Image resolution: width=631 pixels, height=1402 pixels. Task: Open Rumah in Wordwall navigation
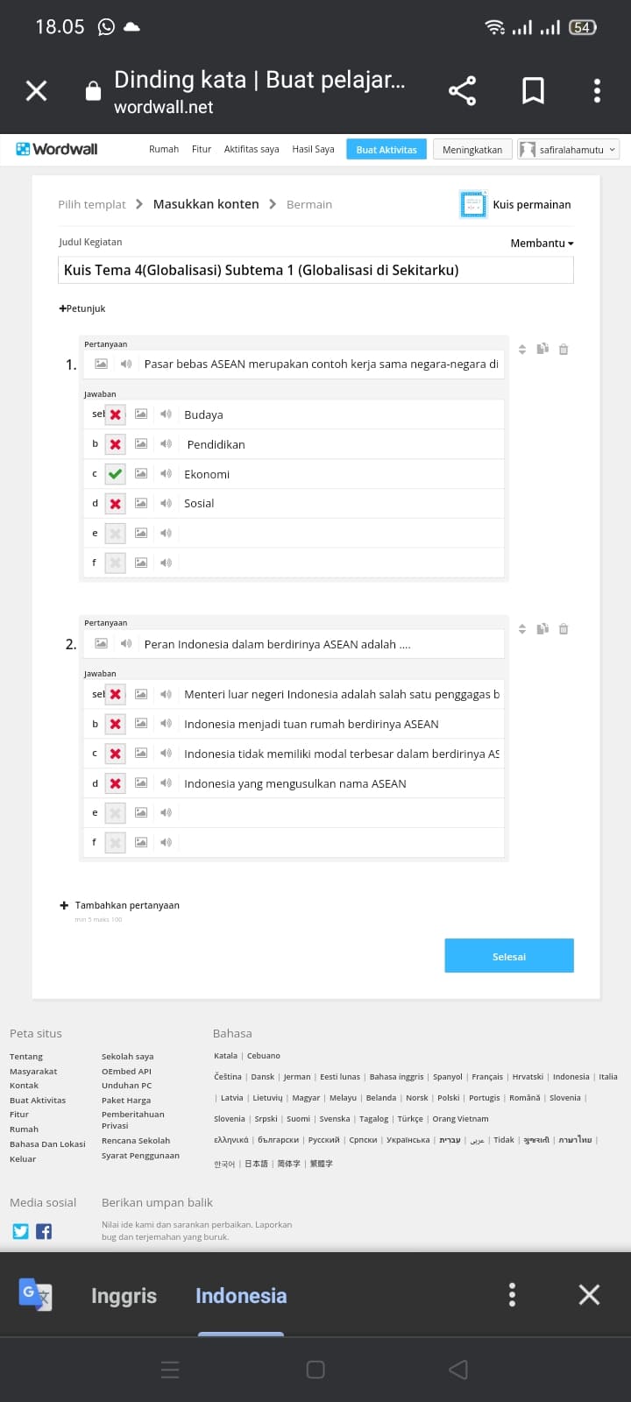tap(164, 149)
